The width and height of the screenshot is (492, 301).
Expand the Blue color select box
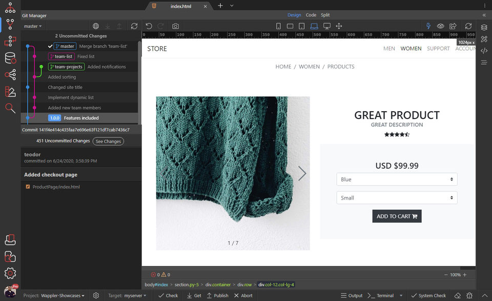click(x=397, y=179)
